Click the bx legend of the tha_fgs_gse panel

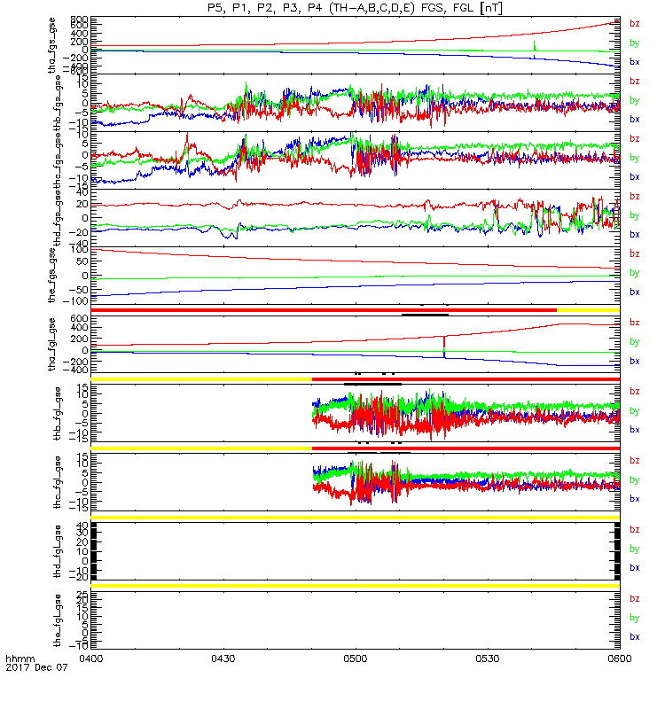(635, 62)
